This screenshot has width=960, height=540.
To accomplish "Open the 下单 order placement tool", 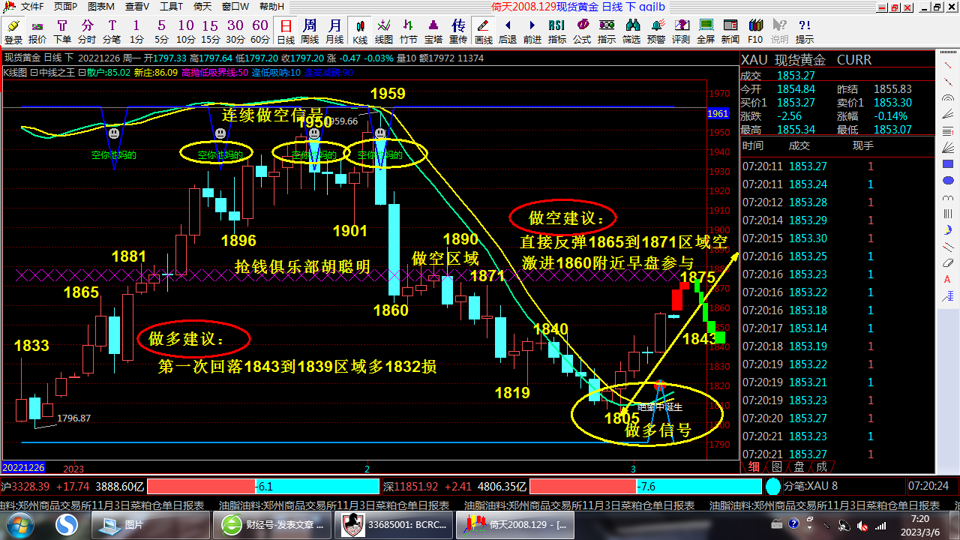I will point(62,31).
